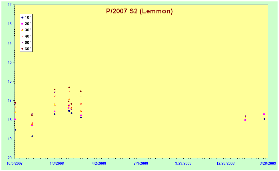Screen dimensions: 279x171
Task: Click the x-axis label 10/5/2007
Action: pos(15,163)
